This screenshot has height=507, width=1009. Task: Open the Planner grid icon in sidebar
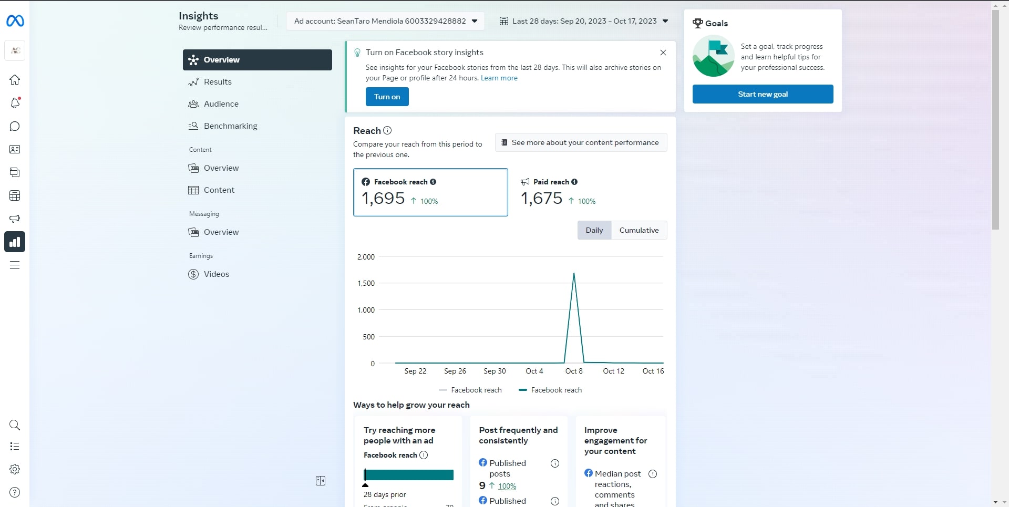tap(15, 195)
